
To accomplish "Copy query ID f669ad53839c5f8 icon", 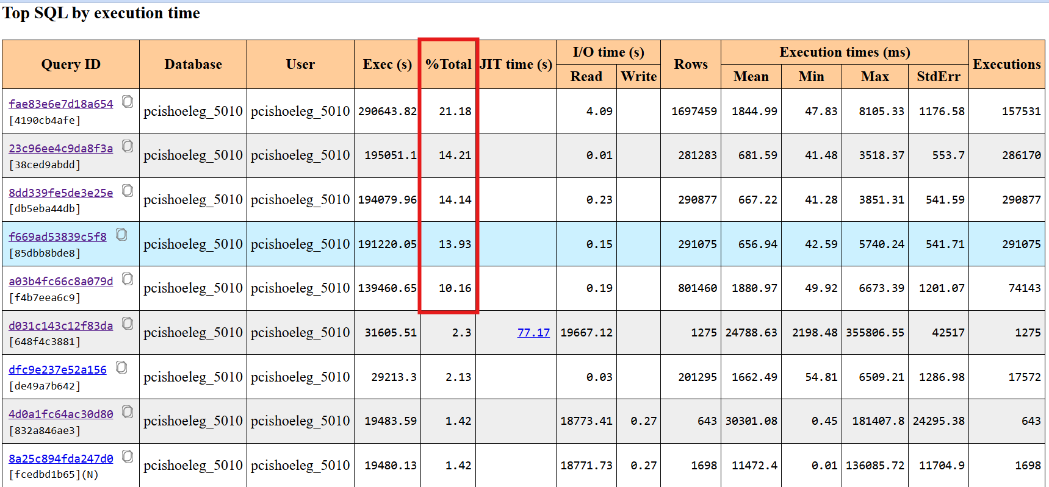I will [121, 234].
